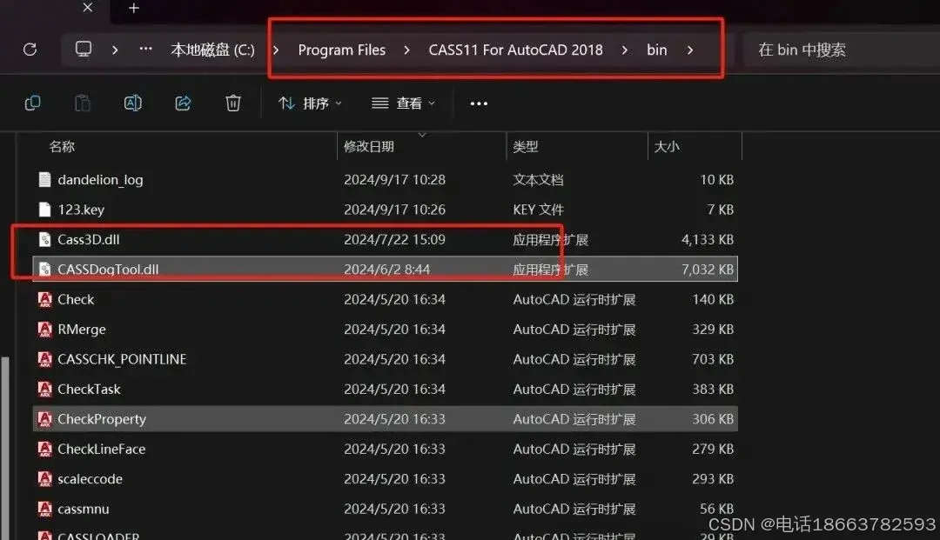Sort by 修改日期 column header
Screen dimensions: 940x540
click(369, 147)
